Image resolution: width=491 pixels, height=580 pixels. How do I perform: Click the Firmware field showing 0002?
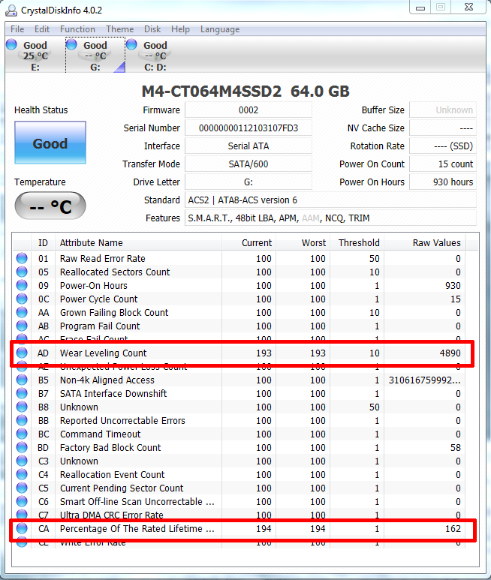coord(249,110)
